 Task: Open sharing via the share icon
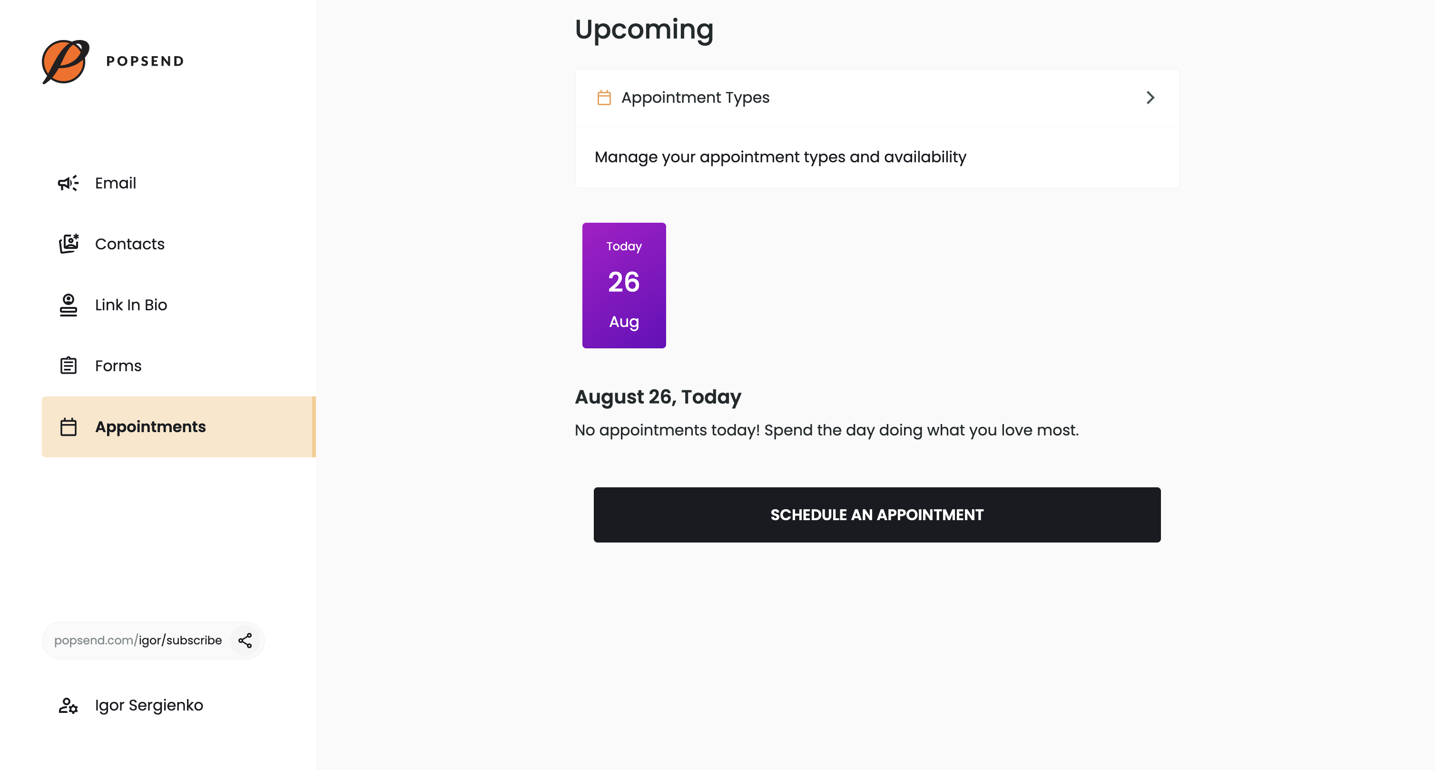click(245, 640)
